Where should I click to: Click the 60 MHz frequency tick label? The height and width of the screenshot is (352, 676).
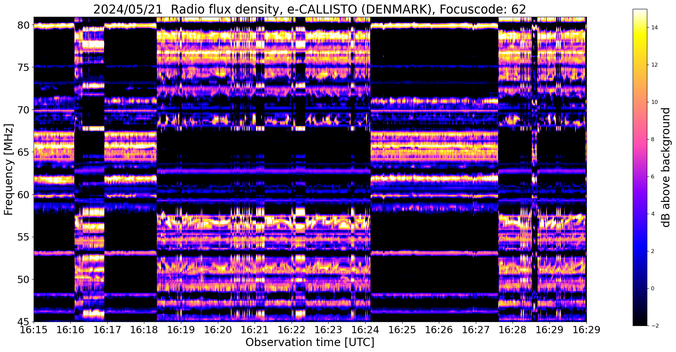23,195
